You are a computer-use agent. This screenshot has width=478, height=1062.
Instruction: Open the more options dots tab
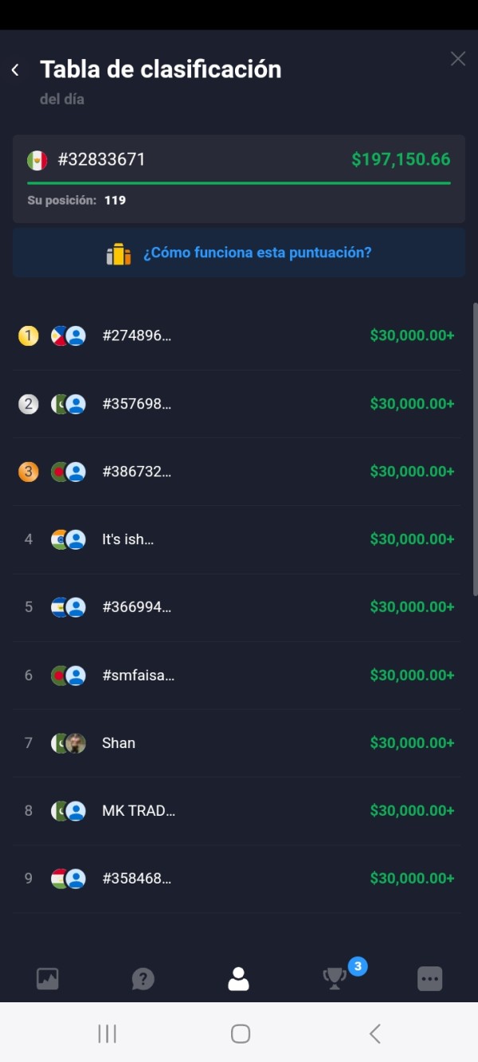pyautogui.click(x=429, y=978)
